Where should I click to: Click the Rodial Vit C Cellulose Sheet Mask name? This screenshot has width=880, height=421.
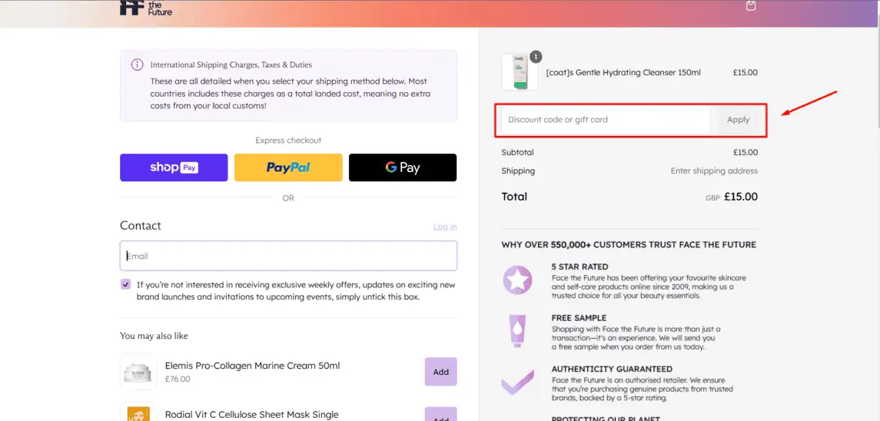252,415
